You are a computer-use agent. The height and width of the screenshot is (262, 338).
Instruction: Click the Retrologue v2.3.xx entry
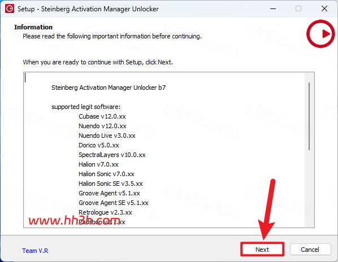[105, 212]
